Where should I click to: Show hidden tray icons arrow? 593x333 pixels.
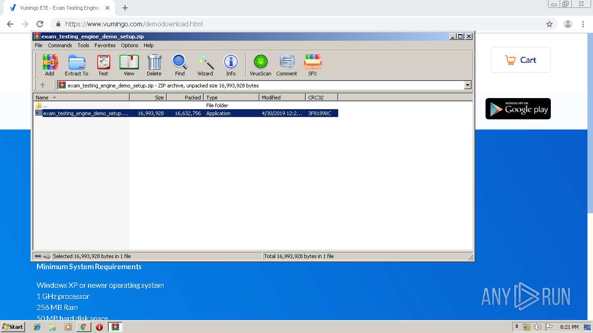click(x=517, y=327)
